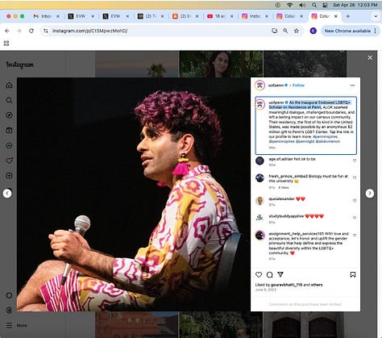Viewport: 382px width, 338px height.
Task: Like the quoialexander comment
Action: tap(355, 201)
